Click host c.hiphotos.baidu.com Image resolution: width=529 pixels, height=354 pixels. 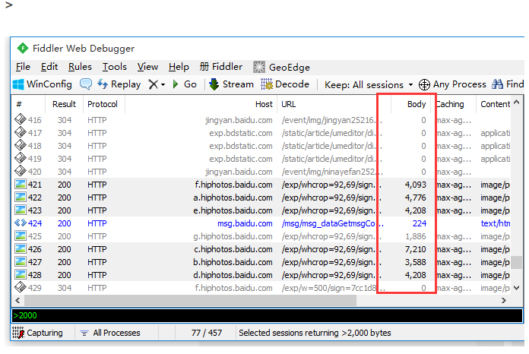coord(233,249)
